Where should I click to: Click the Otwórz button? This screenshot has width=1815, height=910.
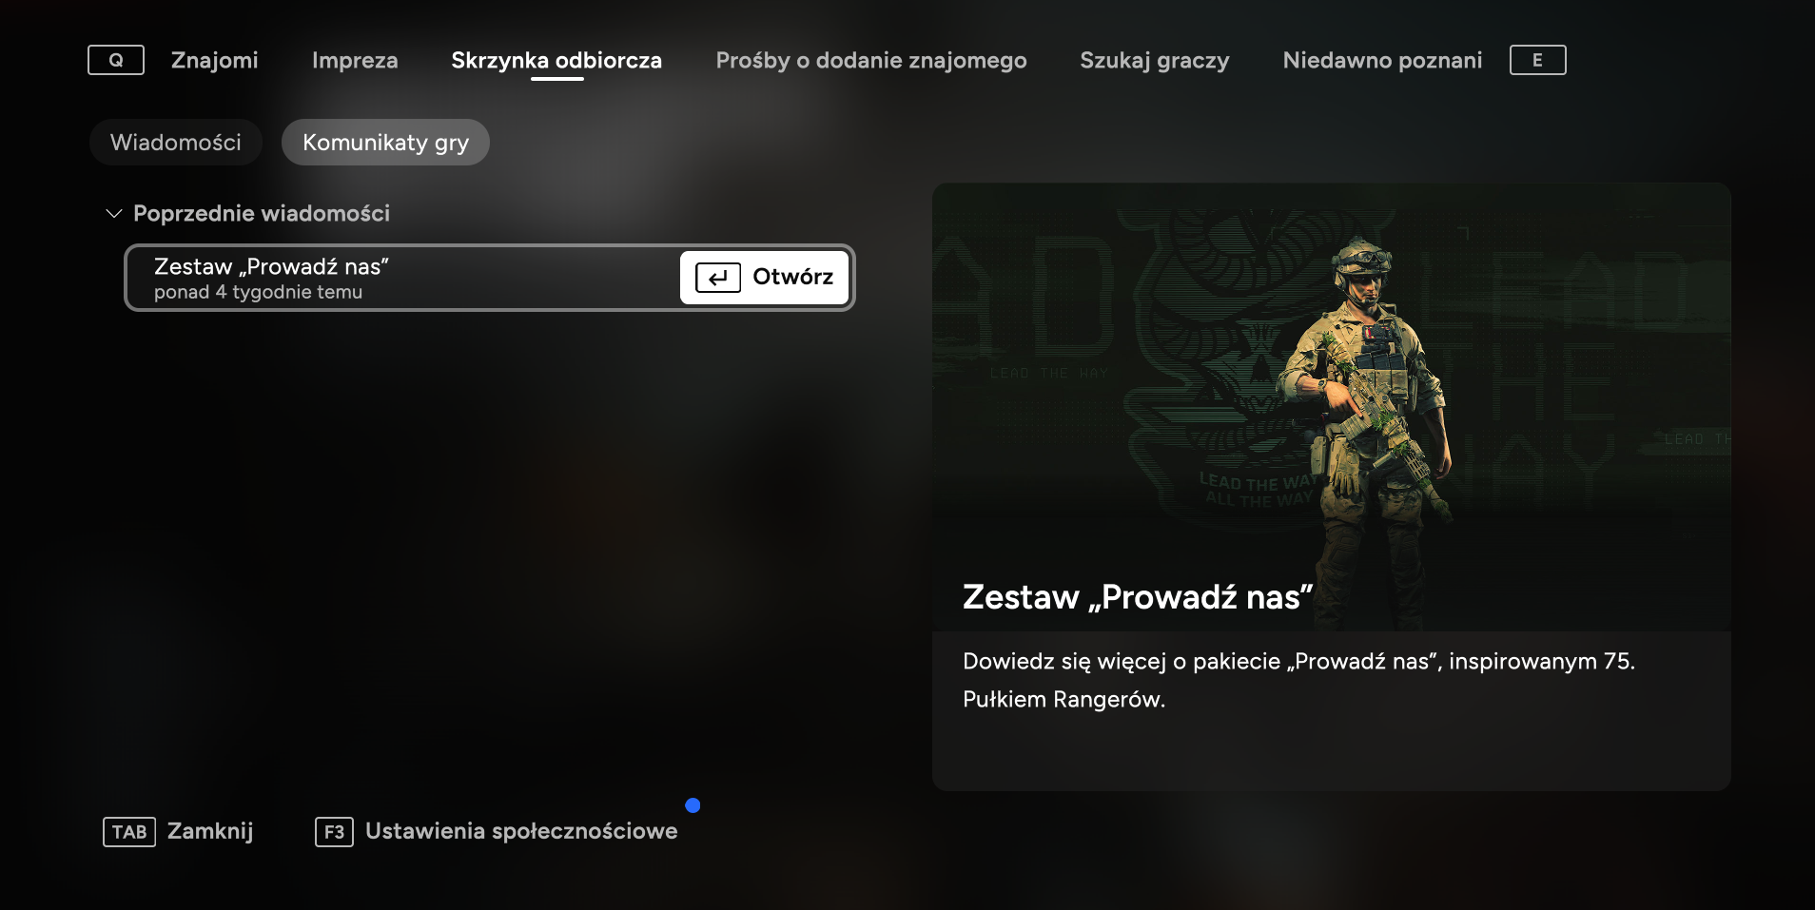(764, 278)
